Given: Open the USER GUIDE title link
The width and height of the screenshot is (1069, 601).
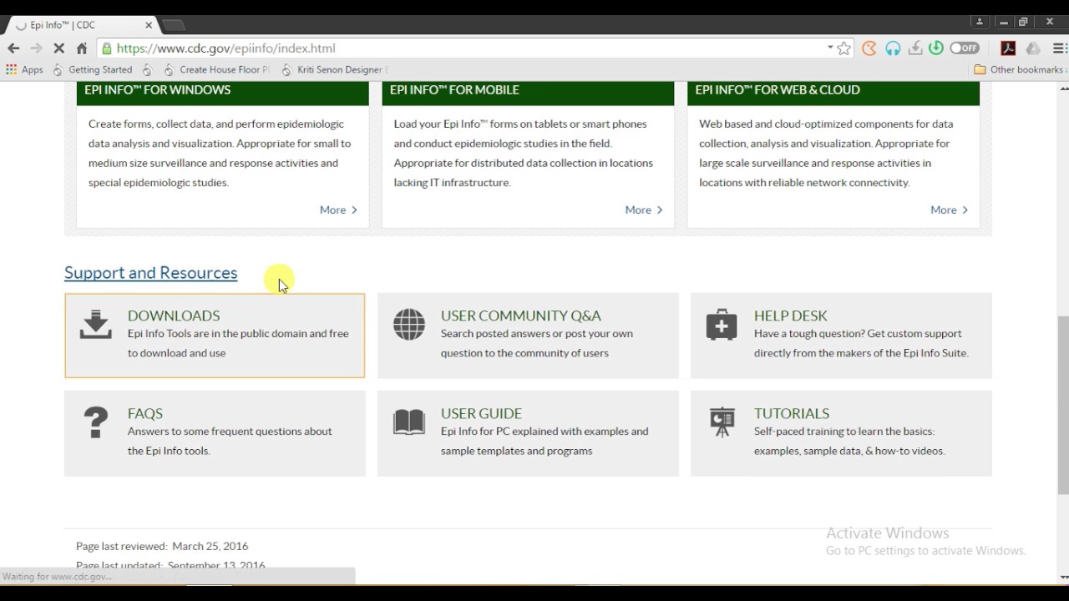Looking at the screenshot, I should tap(481, 413).
